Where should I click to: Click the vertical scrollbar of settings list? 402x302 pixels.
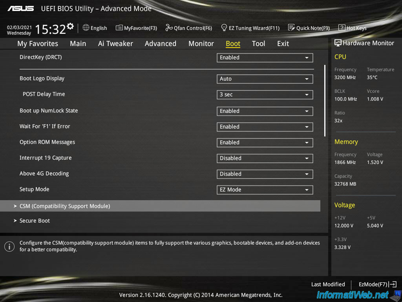click(x=325, y=101)
